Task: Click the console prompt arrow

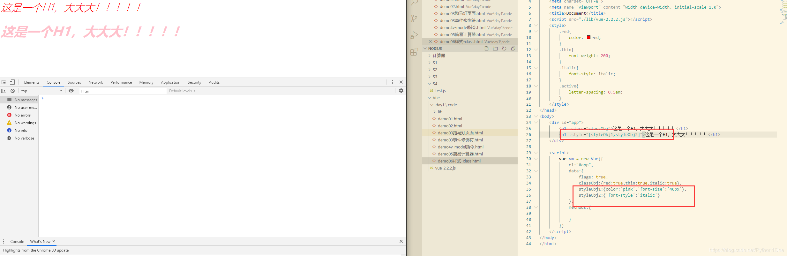Action: click(x=42, y=98)
